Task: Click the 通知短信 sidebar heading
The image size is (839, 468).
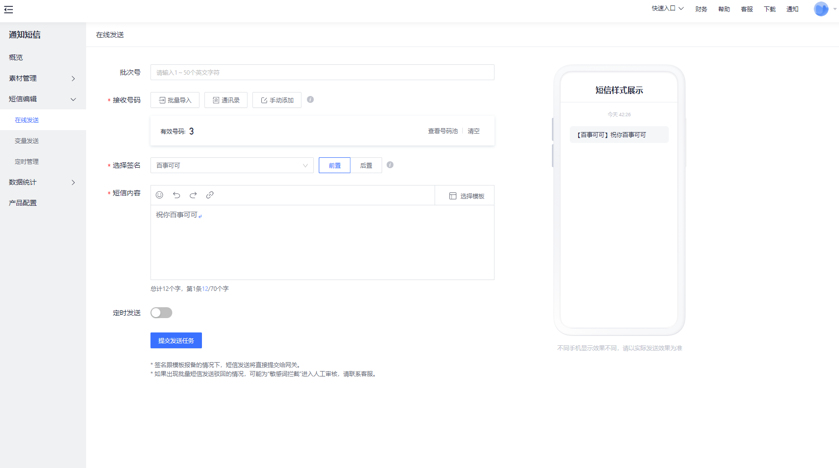Action: [x=25, y=35]
